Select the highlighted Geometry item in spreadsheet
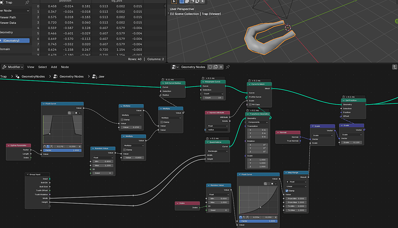This screenshot has height=228, width=398. coord(15,40)
